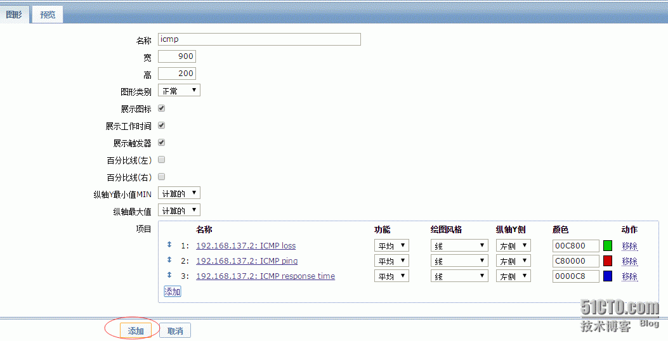Enable the 百分比线(右) checkbox
This screenshot has height=341, width=668.
(x=162, y=177)
